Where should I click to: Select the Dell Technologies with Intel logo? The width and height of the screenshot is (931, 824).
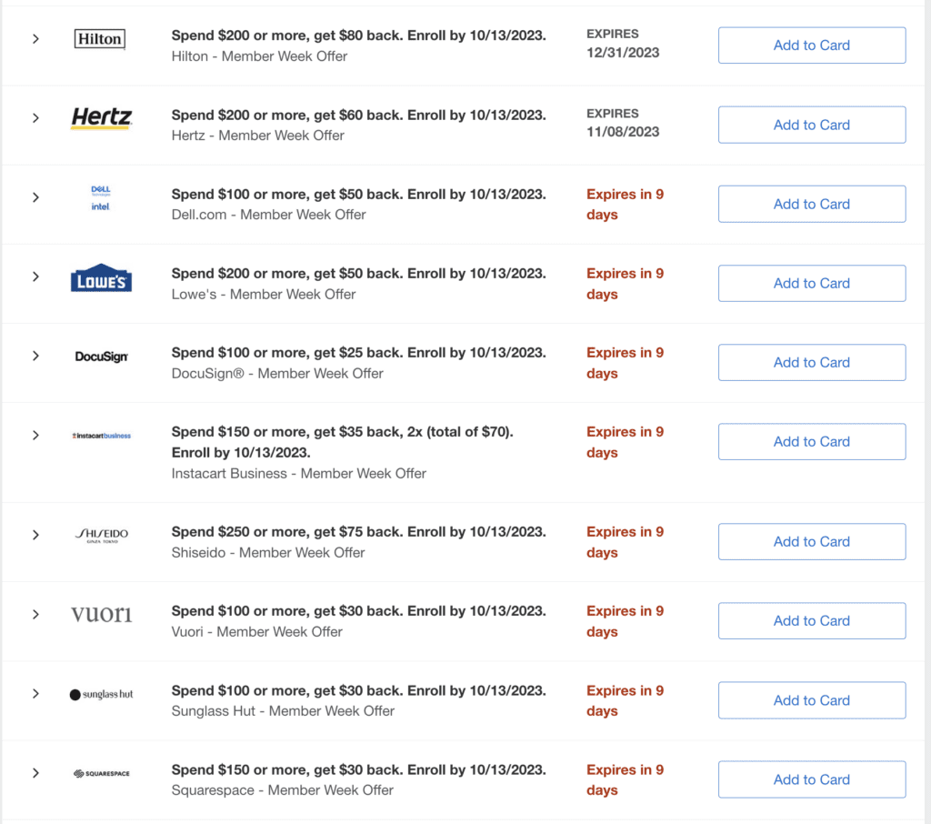pos(100,197)
